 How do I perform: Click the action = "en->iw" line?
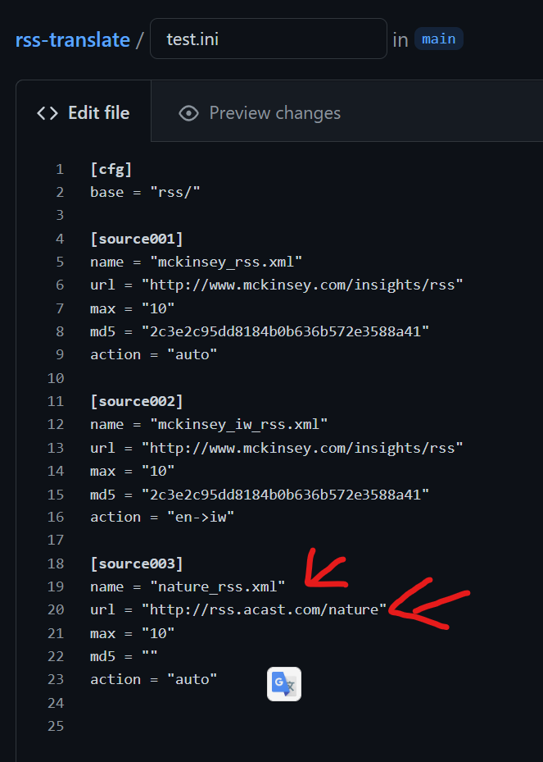[x=163, y=517]
